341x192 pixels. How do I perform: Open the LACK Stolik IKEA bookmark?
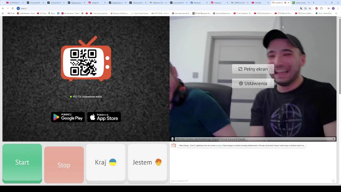click(160, 13)
